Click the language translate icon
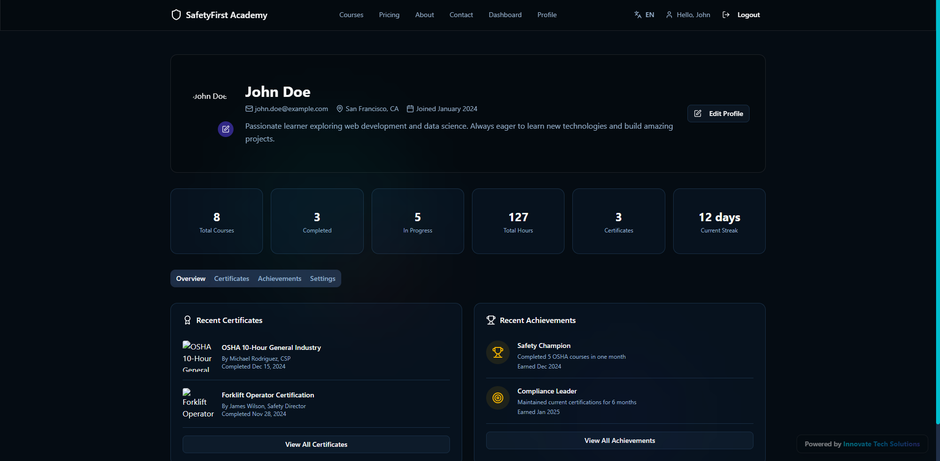The height and width of the screenshot is (461, 940). [637, 15]
